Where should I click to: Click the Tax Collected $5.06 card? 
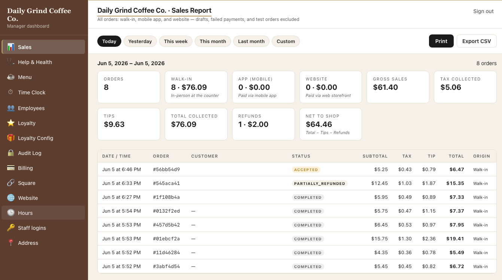[465, 87]
